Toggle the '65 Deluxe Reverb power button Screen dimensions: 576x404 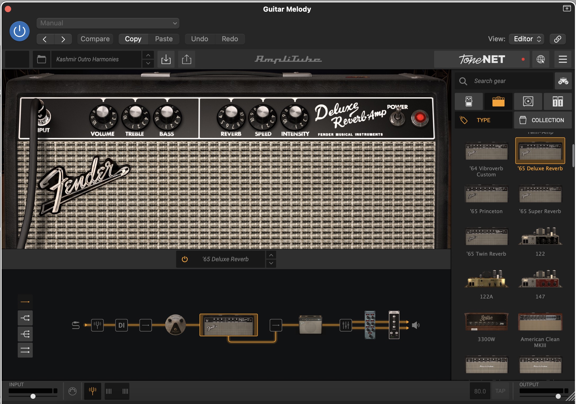[185, 259]
